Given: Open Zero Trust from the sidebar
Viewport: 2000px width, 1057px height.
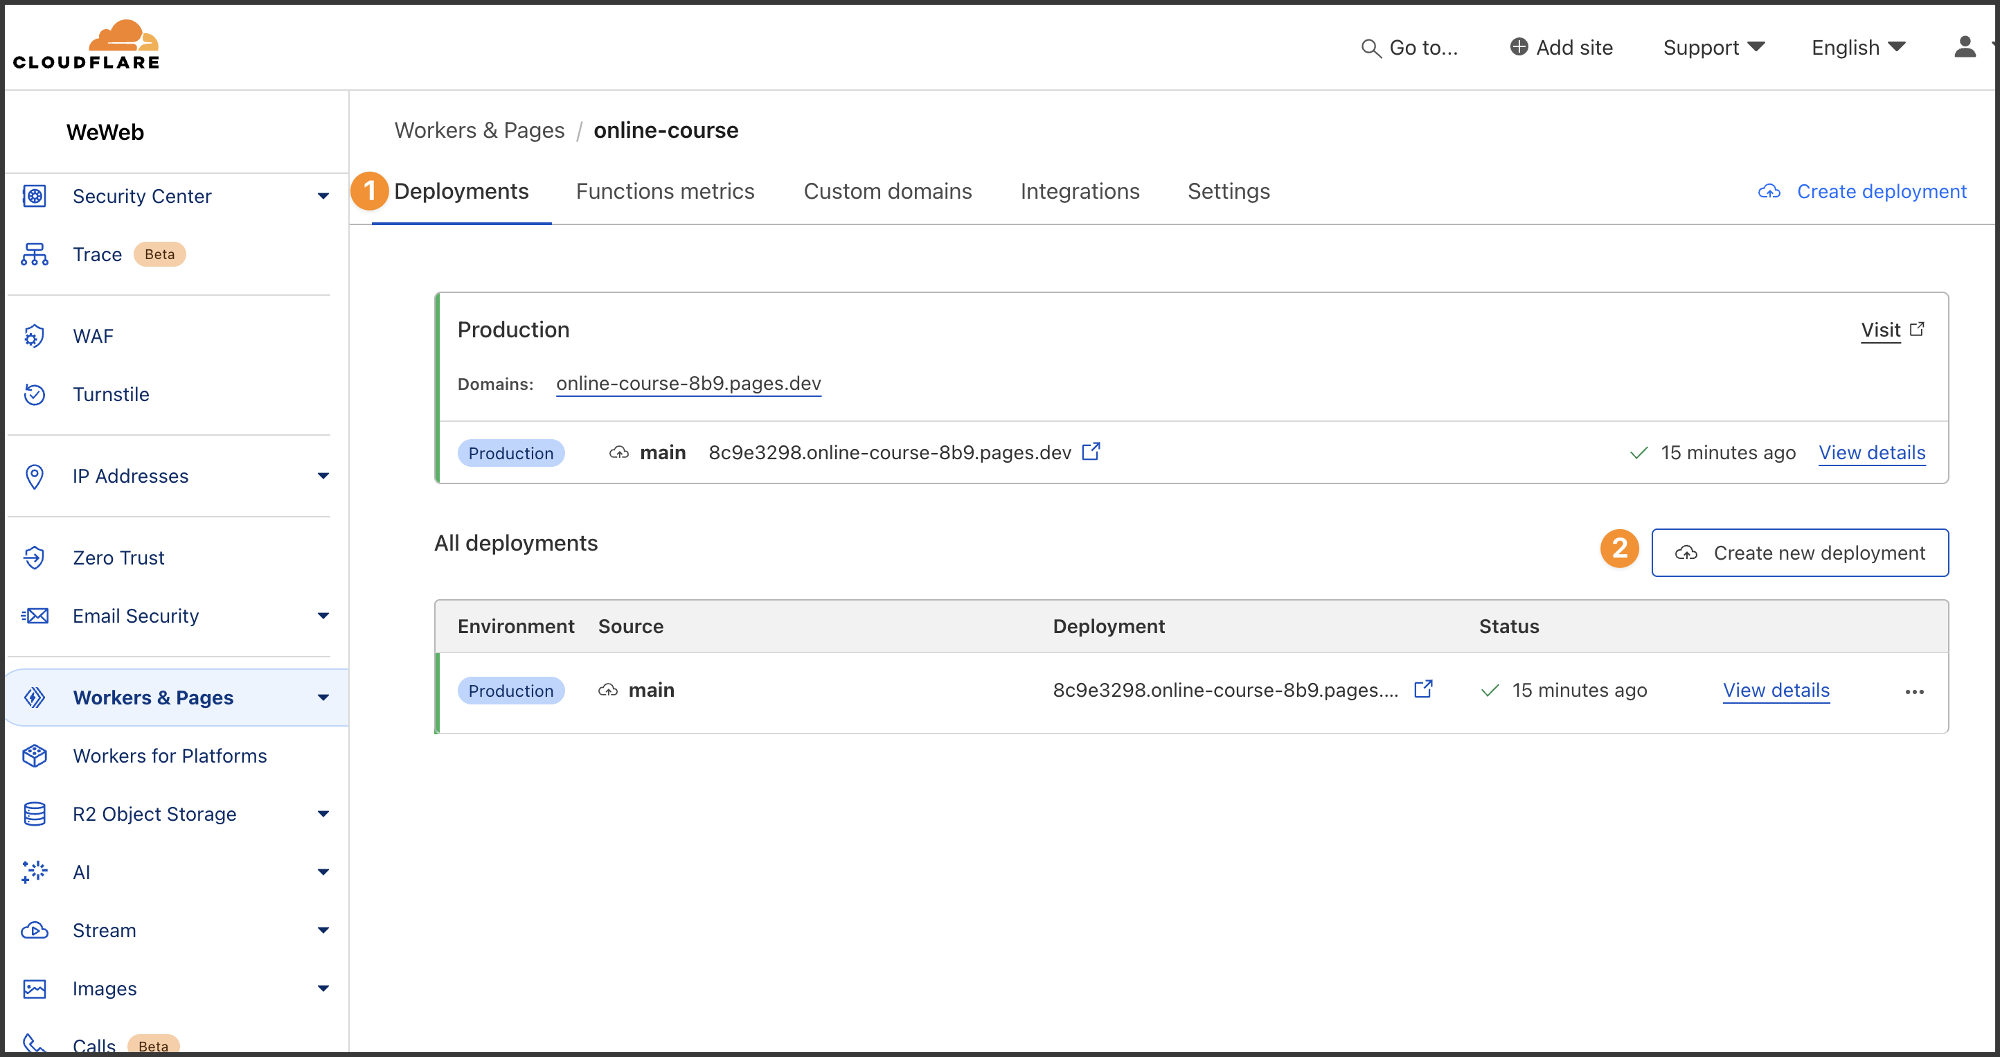Looking at the screenshot, I should (118, 557).
